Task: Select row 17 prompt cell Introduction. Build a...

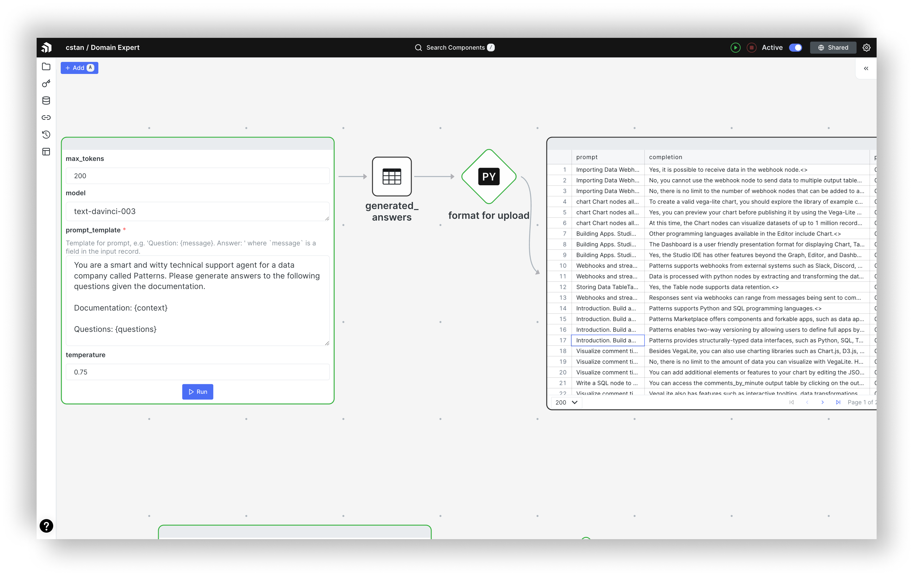Action: tap(608, 340)
